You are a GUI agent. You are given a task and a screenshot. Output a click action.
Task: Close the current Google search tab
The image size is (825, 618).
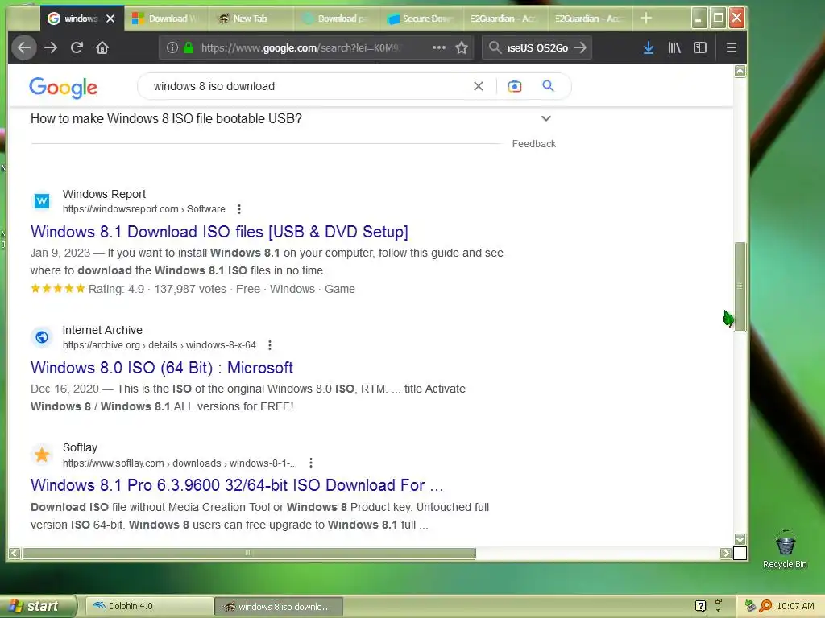pyautogui.click(x=110, y=19)
